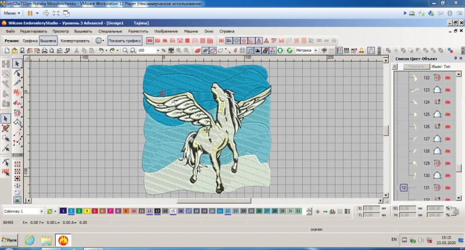Select color swatch 2 in the palette
The height and width of the screenshot is (250, 465).
[x=71, y=211]
